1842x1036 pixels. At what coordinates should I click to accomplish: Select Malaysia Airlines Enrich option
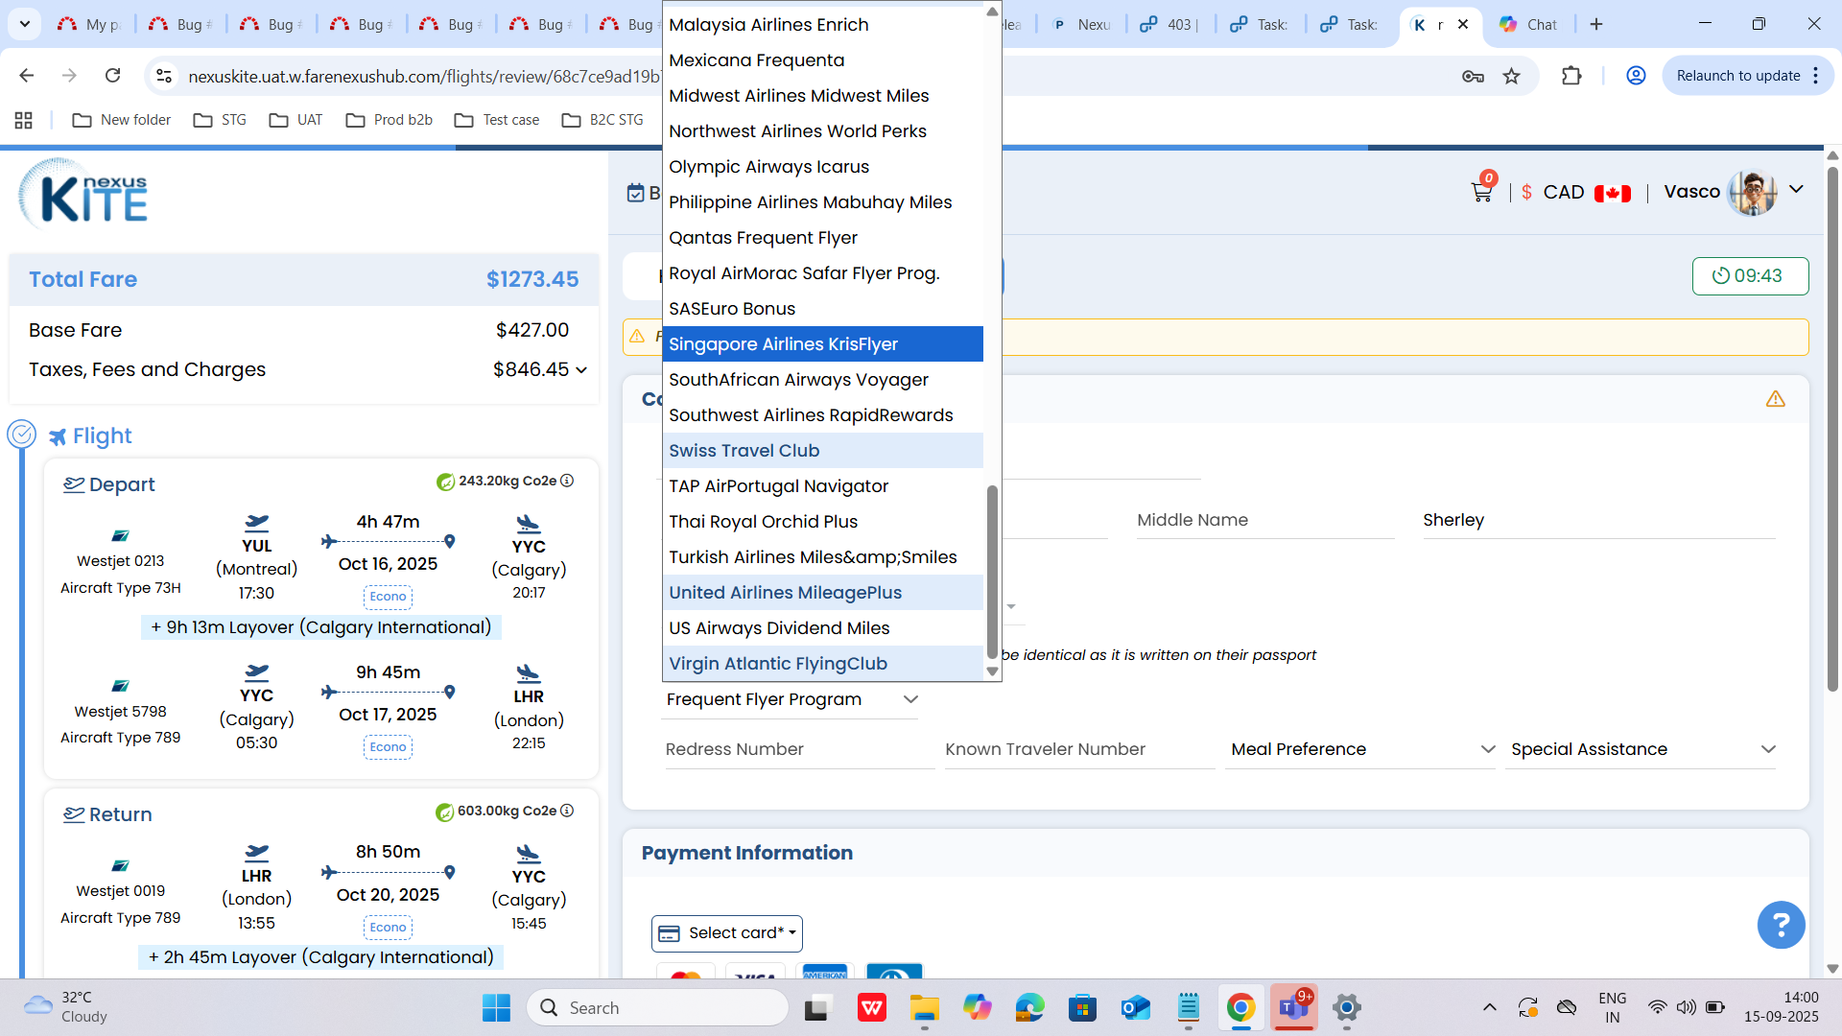click(822, 25)
